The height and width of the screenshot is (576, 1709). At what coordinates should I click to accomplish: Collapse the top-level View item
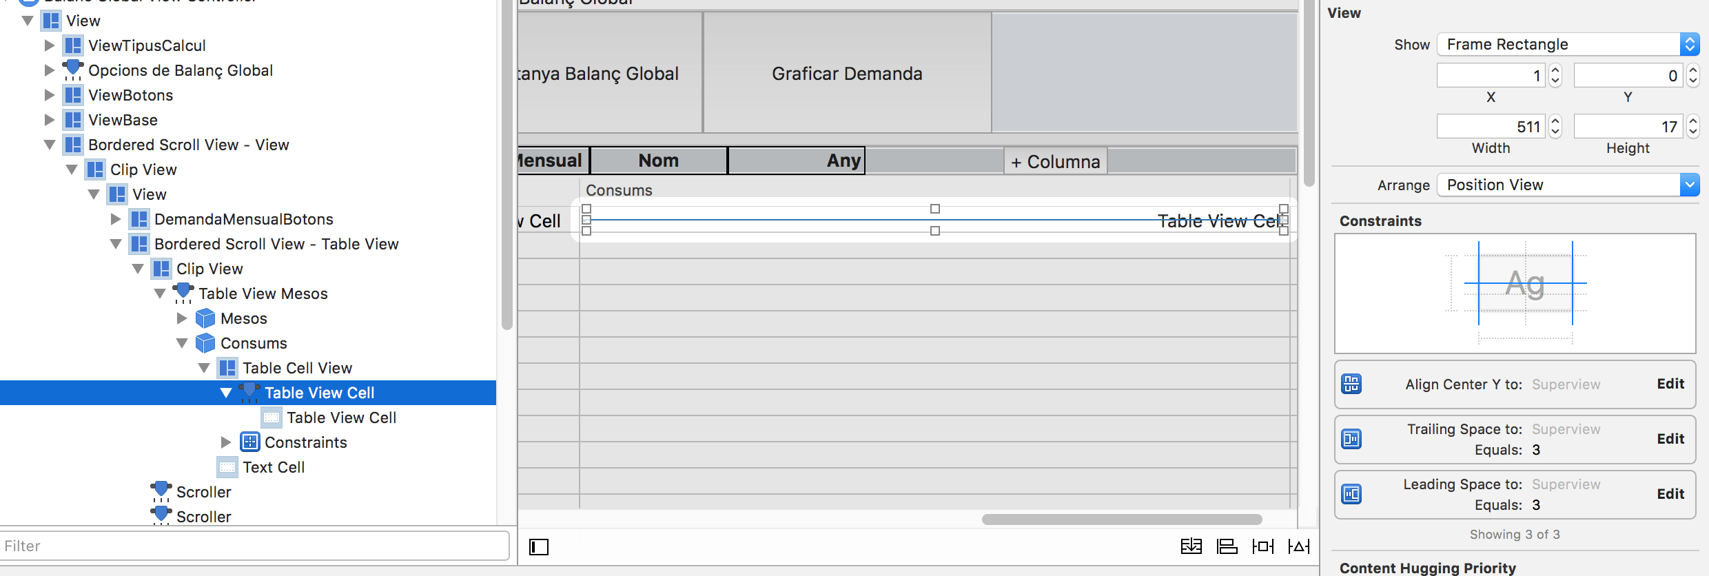pos(28,21)
